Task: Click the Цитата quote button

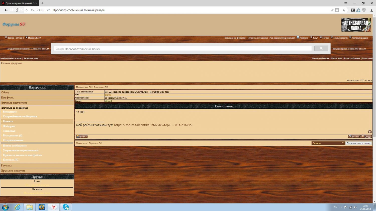Action: (354, 137)
